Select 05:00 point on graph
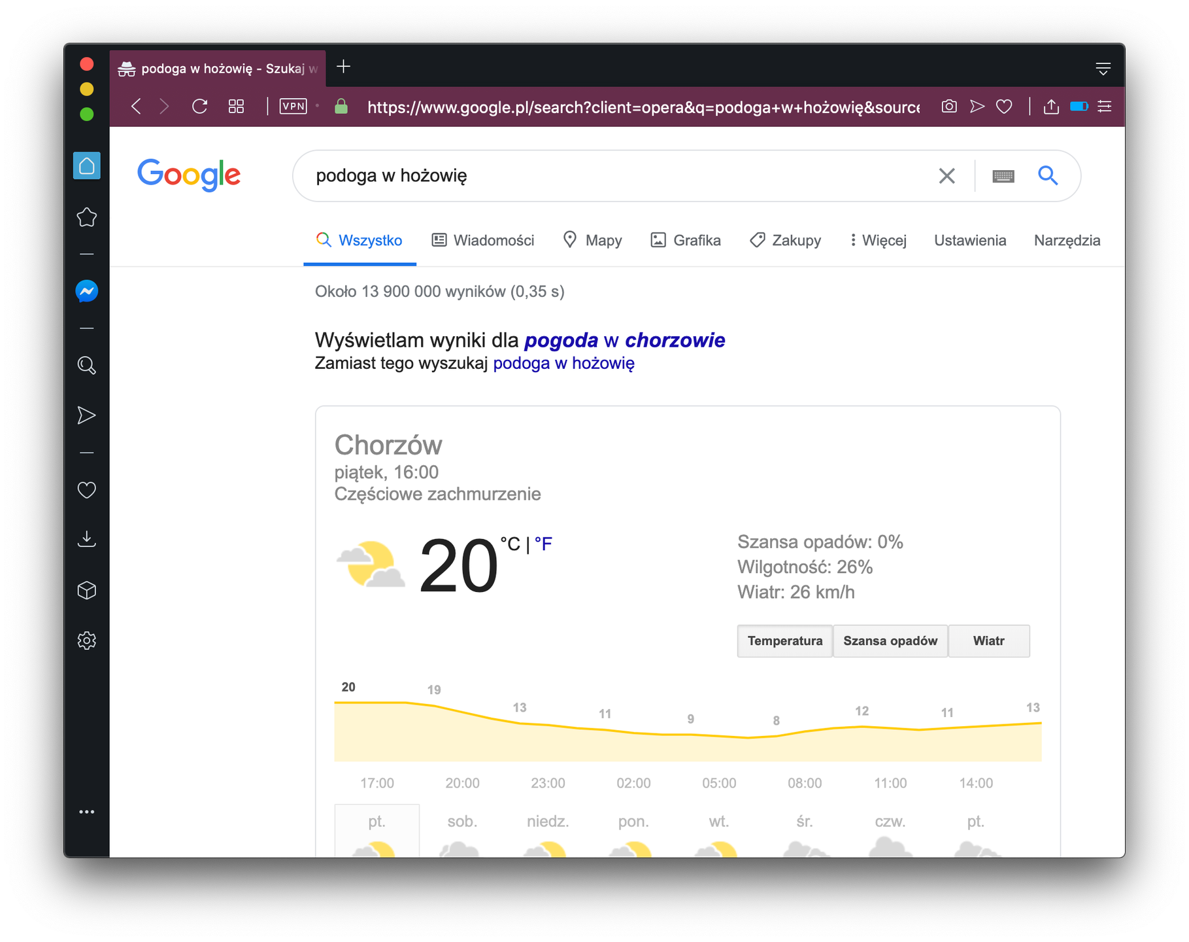 coord(719,783)
